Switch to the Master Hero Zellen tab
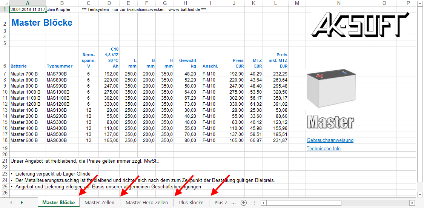The width and height of the screenshot is (424, 208). point(147,203)
